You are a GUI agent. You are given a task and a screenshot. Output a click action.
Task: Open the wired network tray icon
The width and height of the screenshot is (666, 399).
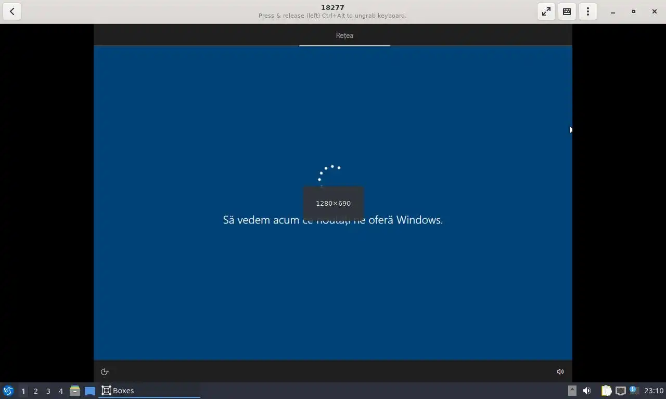(x=620, y=391)
